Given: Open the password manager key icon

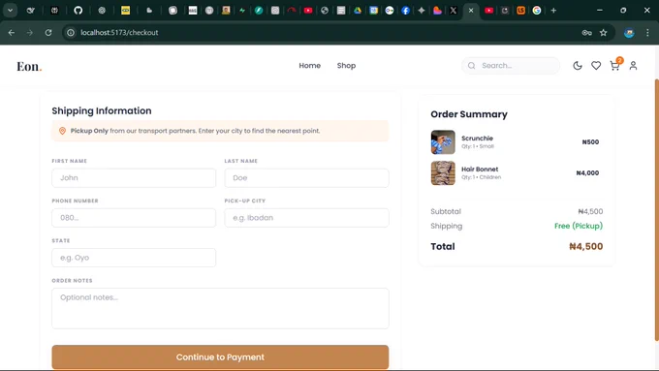Looking at the screenshot, I should (x=586, y=32).
